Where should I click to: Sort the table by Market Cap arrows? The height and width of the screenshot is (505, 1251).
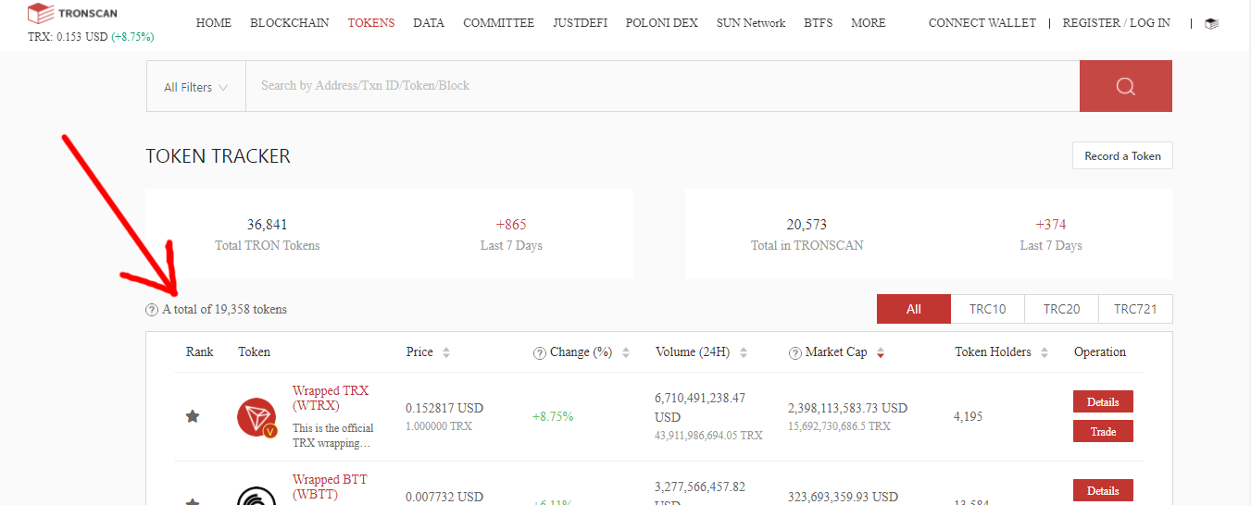[x=881, y=352]
